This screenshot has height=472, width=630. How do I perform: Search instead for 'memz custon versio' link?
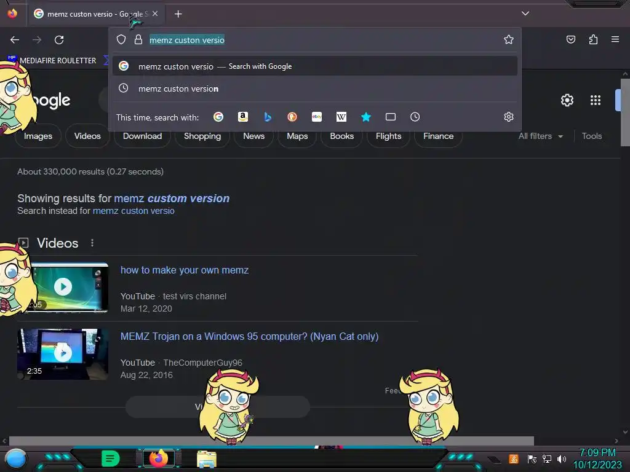click(134, 211)
